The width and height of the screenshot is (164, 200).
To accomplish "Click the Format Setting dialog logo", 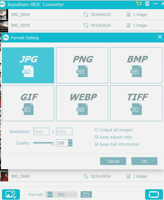I will pyautogui.click(x=6, y=38).
